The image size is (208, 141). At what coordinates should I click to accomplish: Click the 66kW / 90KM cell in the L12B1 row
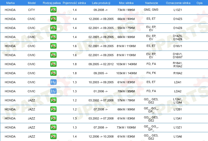pyautogui.click(x=126, y=109)
